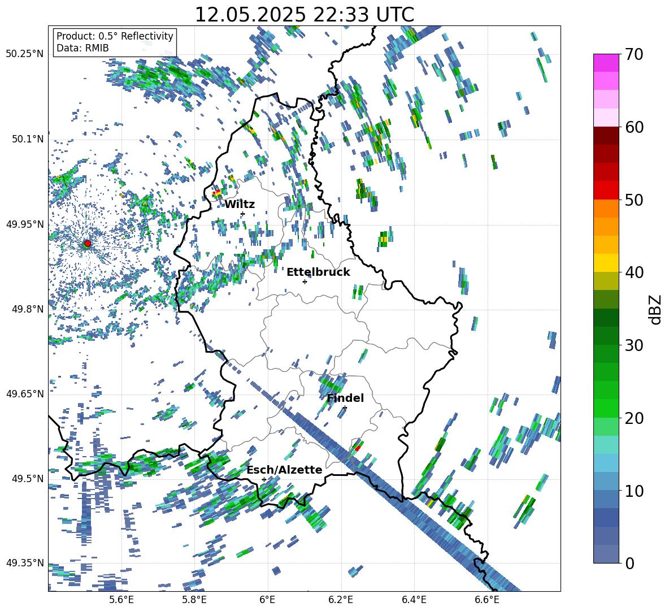Click the cross marker below Ettelbruck

pyautogui.click(x=305, y=281)
